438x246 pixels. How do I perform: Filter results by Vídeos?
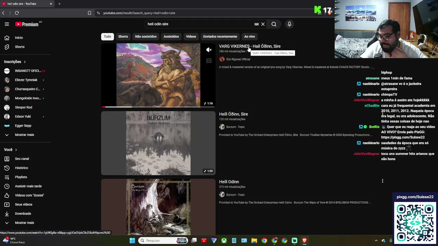click(191, 37)
